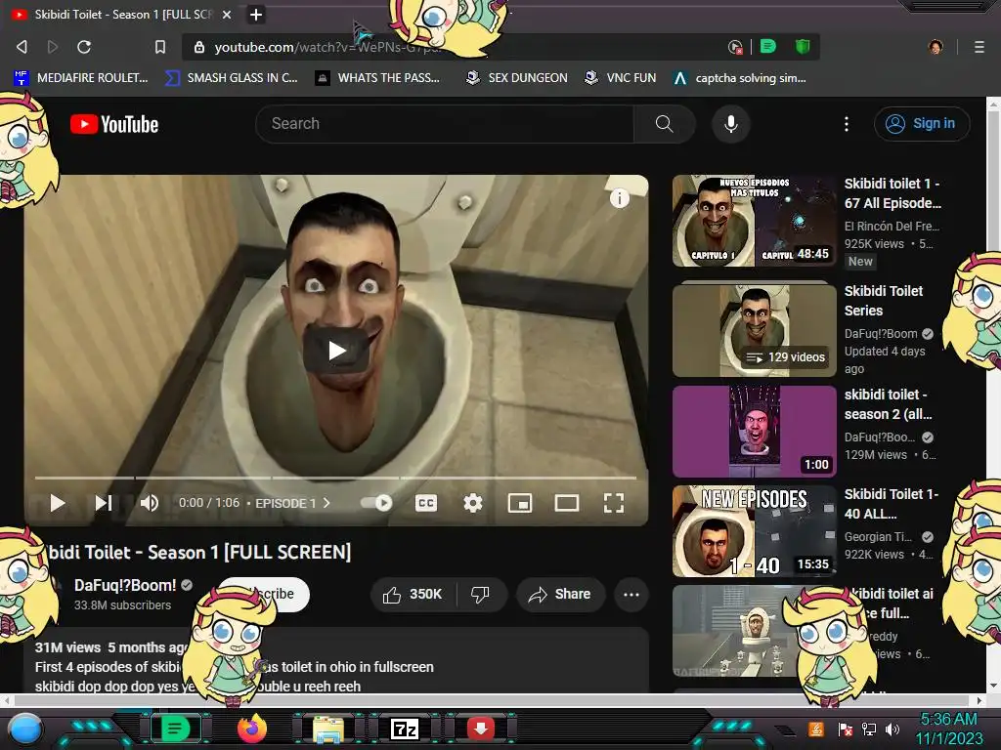Open the 7z taskbar icon
Image resolution: width=1001 pixels, height=750 pixels.
click(x=404, y=729)
